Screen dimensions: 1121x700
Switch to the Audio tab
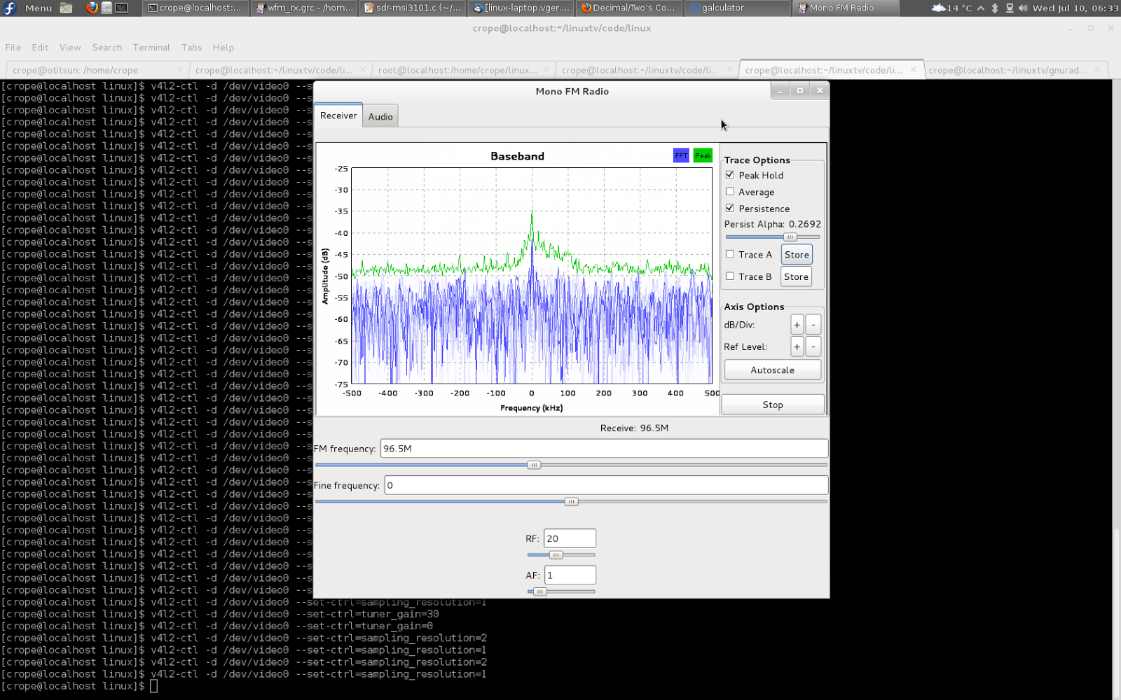380,117
